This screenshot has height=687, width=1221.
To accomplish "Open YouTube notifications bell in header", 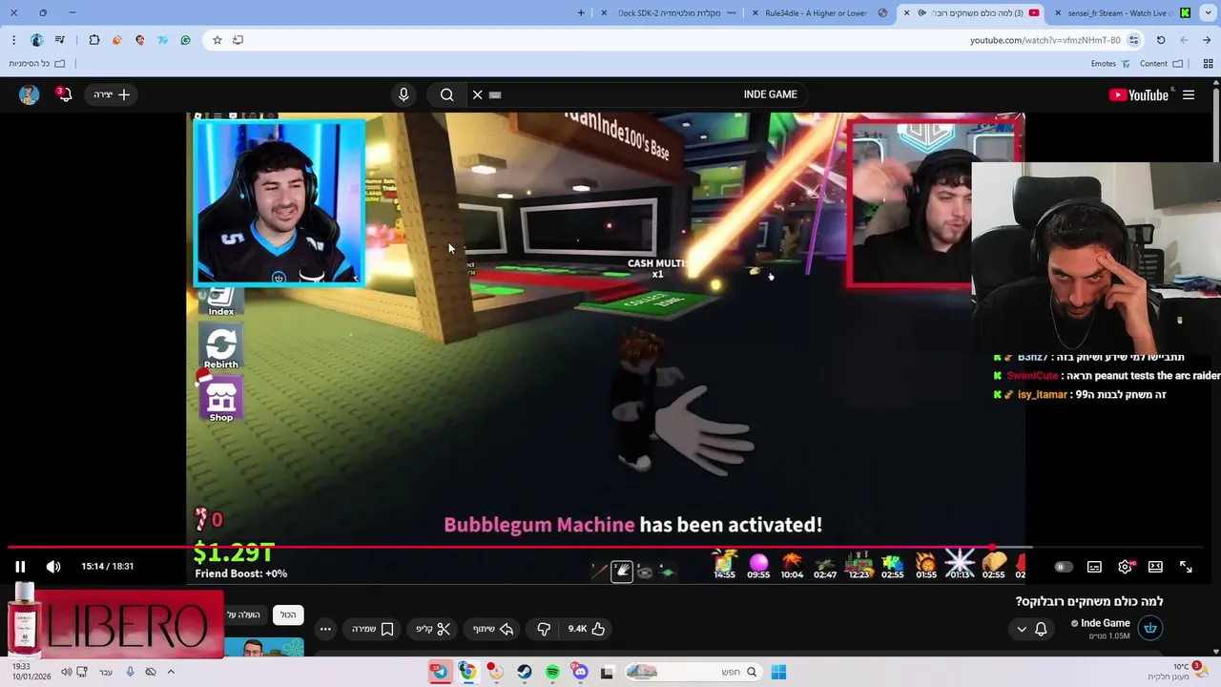I will [64, 94].
